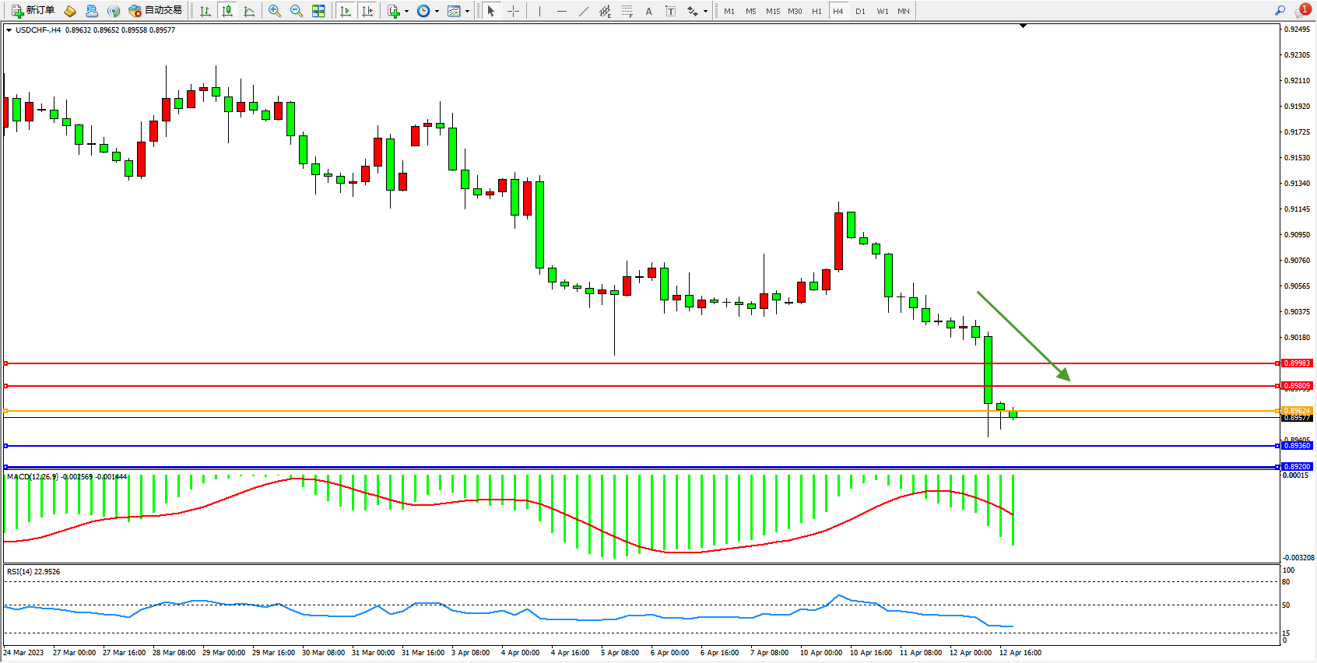Expand the periodicity clock dropdown arrow

point(437,11)
